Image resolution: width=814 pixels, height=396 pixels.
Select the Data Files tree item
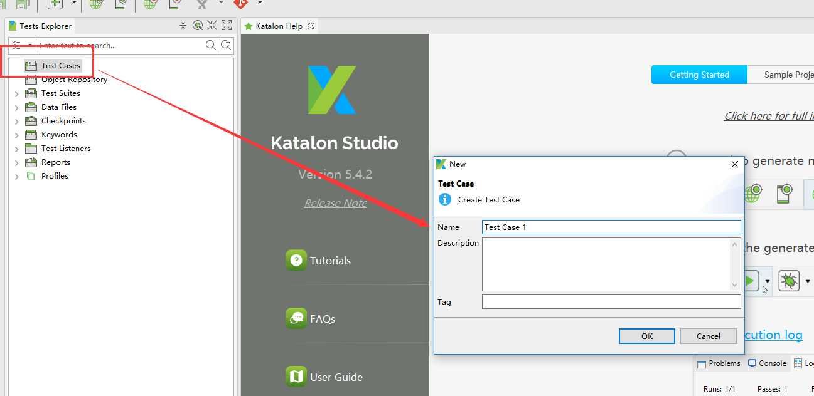[51, 107]
